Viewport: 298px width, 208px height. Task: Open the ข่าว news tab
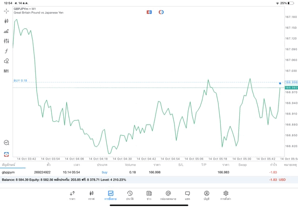click(x=149, y=195)
